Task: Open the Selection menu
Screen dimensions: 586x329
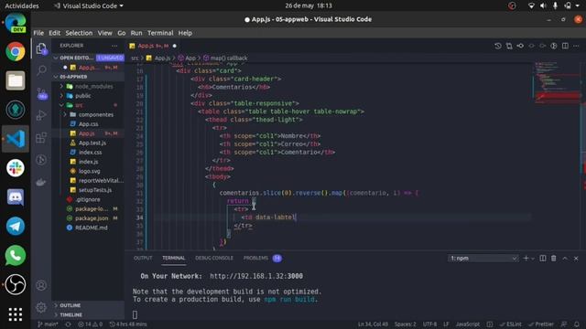Action: pos(79,33)
